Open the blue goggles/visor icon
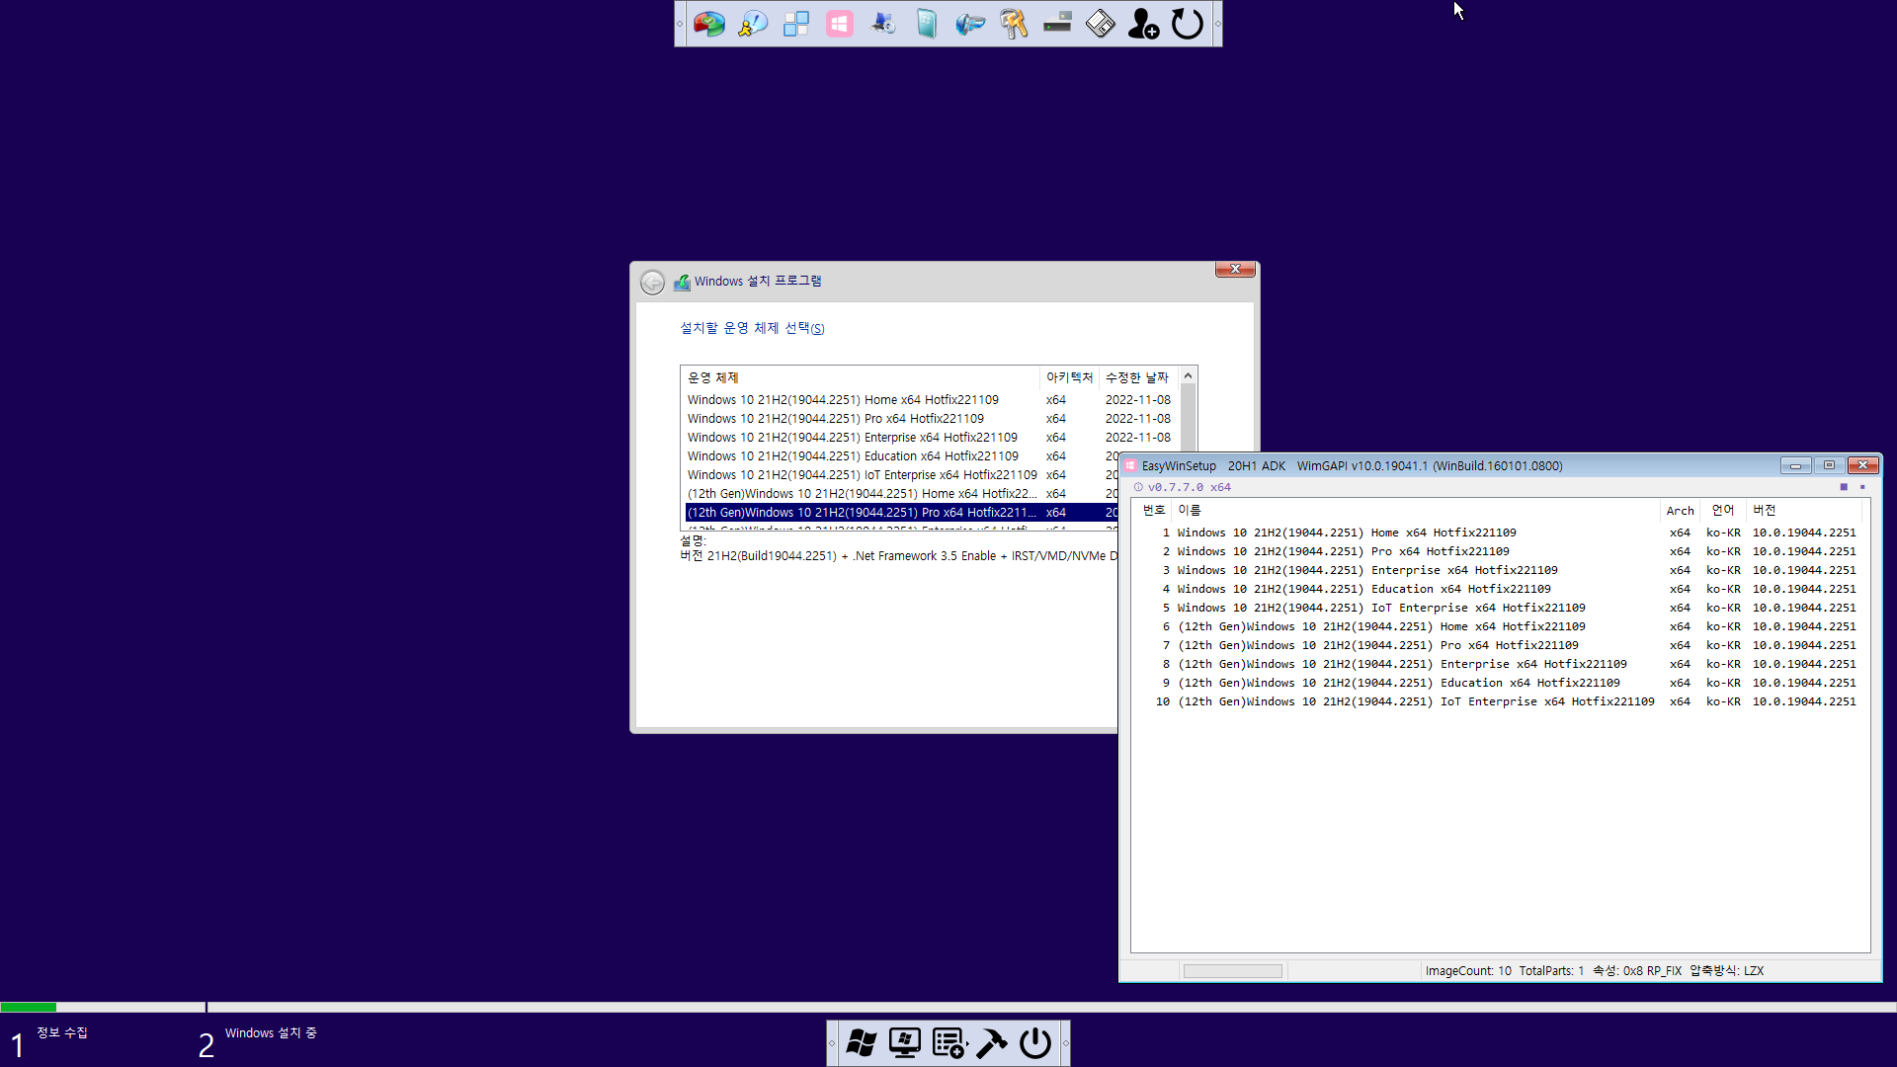The image size is (1897, 1067). point(970,24)
